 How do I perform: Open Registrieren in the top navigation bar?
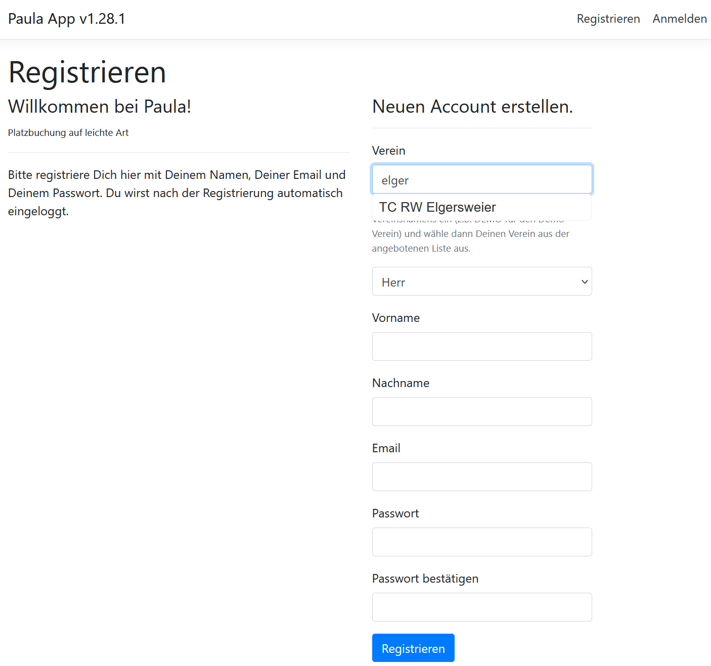[x=608, y=19]
